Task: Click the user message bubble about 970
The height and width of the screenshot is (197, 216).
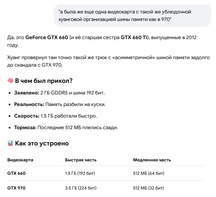Action: [x=132, y=16]
